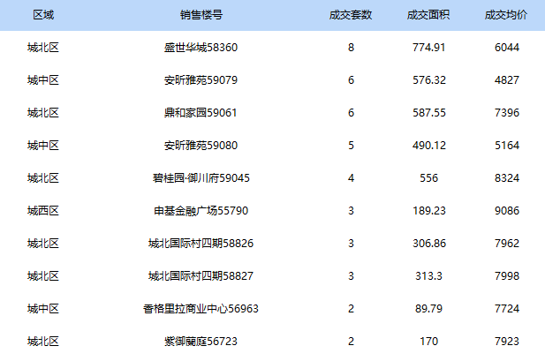Click units count 3 for 城北国际村四期58827

[351, 276]
